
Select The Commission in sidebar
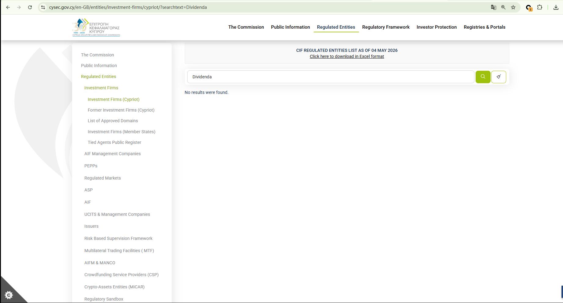pyautogui.click(x=97, y=55)
